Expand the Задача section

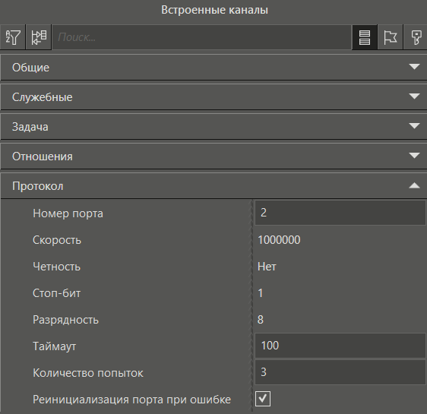[x=414, y=126]
